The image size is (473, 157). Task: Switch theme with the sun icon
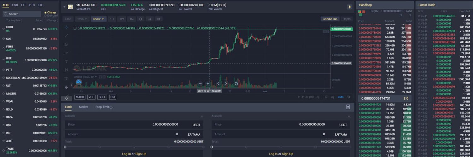point(349,7)
